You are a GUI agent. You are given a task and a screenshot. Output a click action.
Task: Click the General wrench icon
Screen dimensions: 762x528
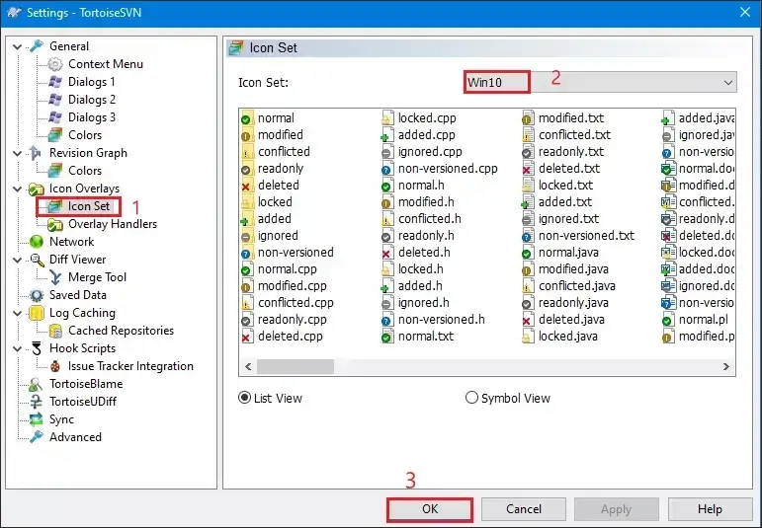(37, 46)
